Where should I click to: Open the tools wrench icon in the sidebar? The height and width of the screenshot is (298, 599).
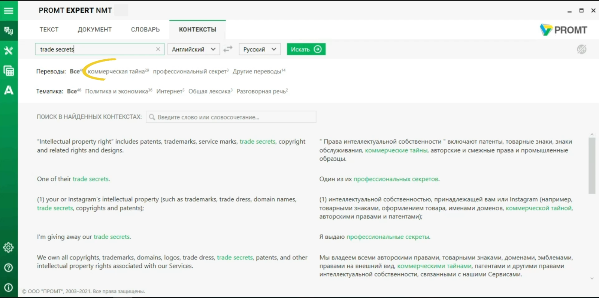tap(9, 51)
